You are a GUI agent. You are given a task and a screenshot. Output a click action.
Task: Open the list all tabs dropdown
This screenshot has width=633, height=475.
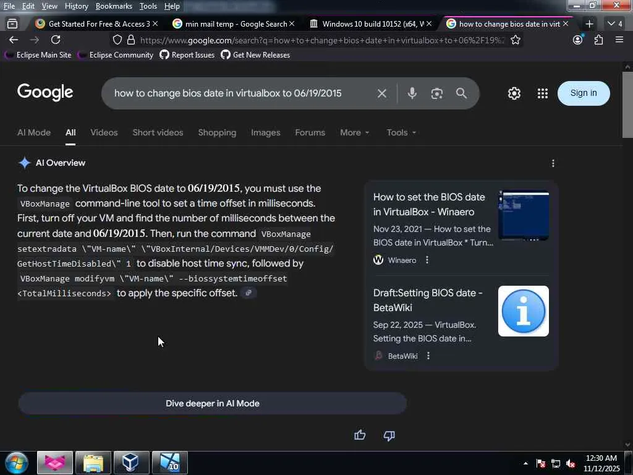point(615,24)
